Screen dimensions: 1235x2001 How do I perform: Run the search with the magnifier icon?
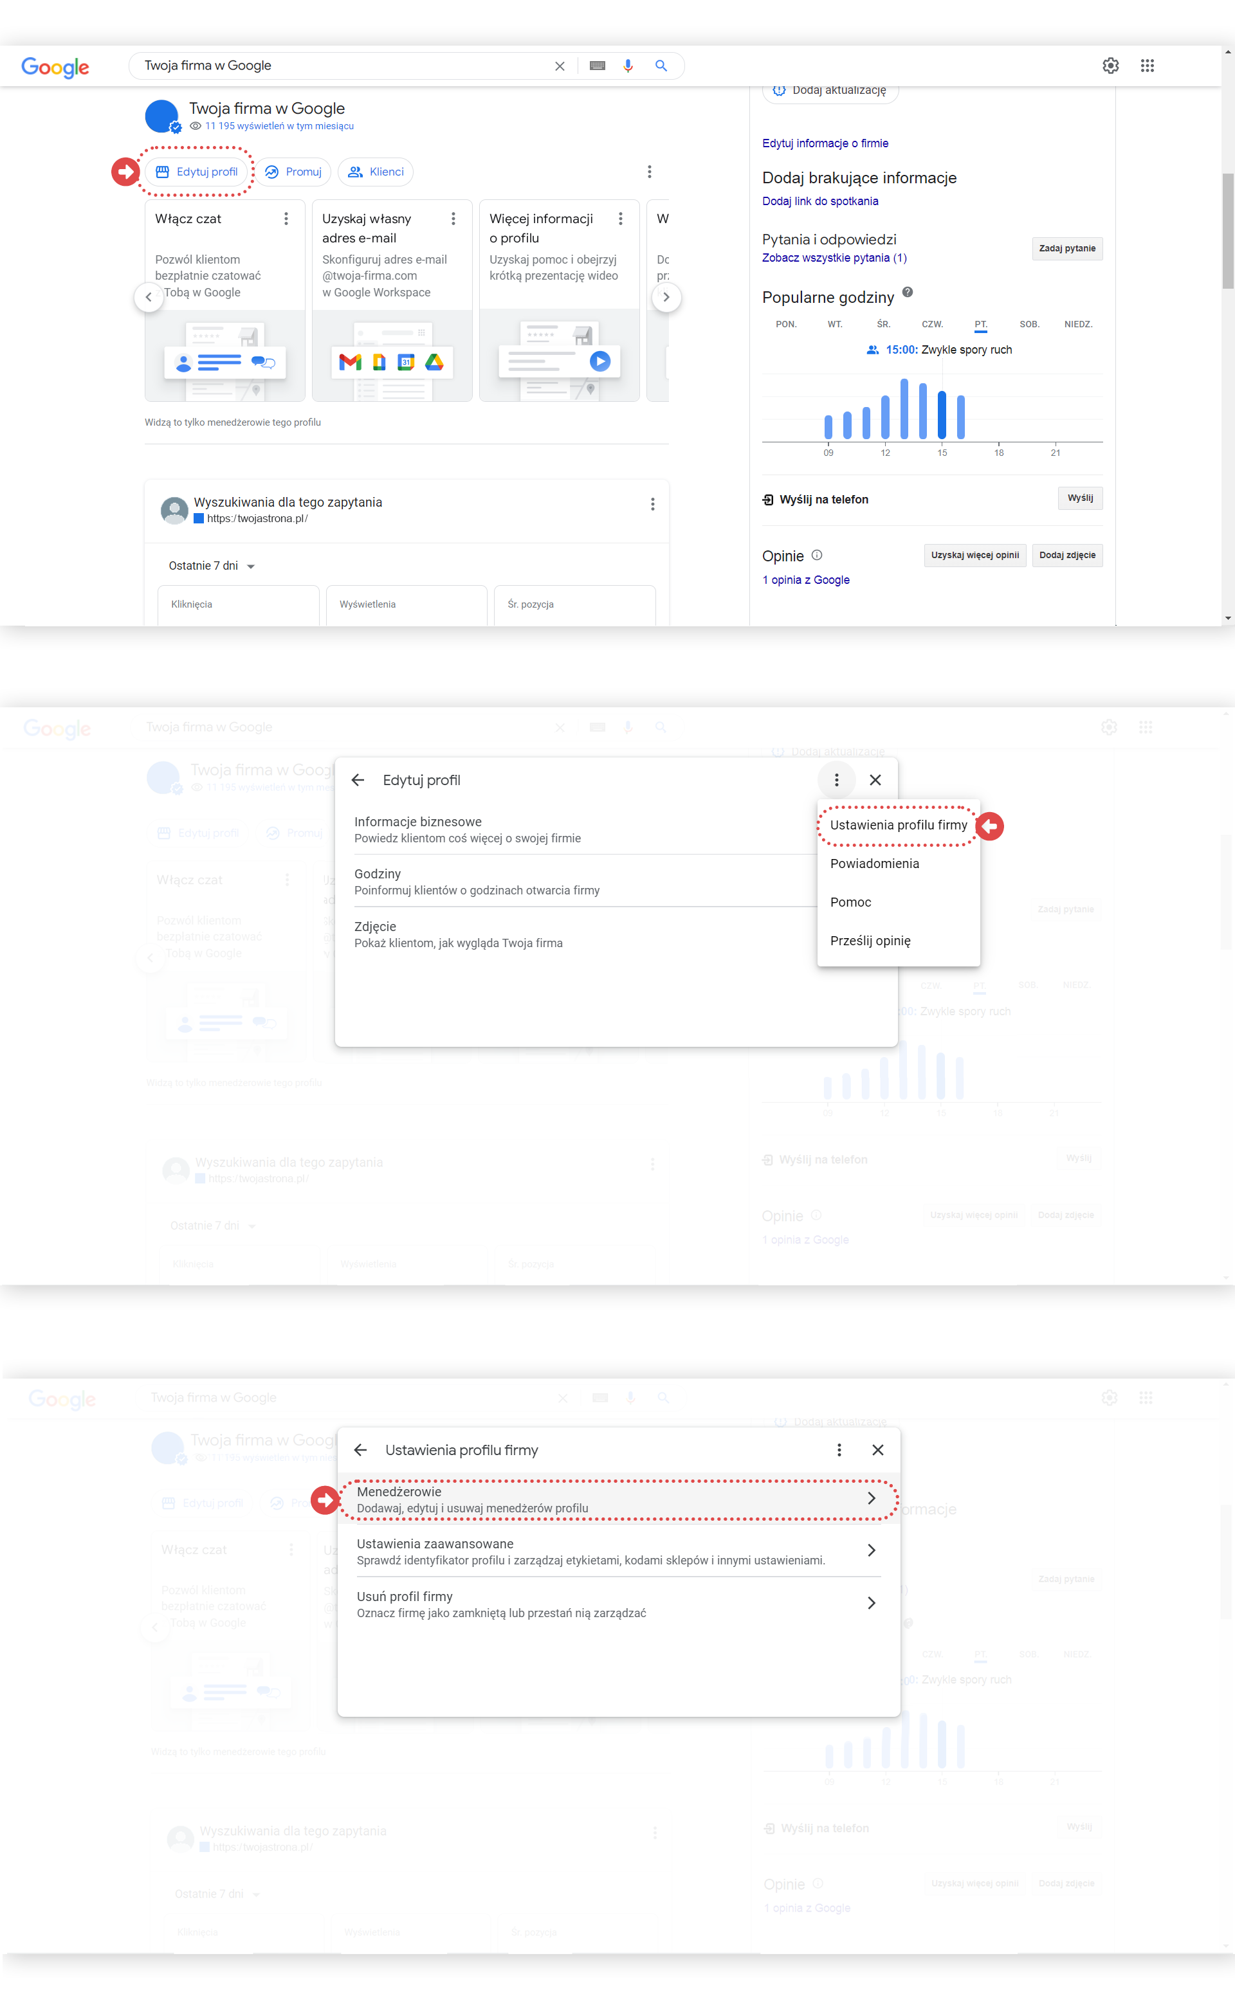click(x=661, y=66)
